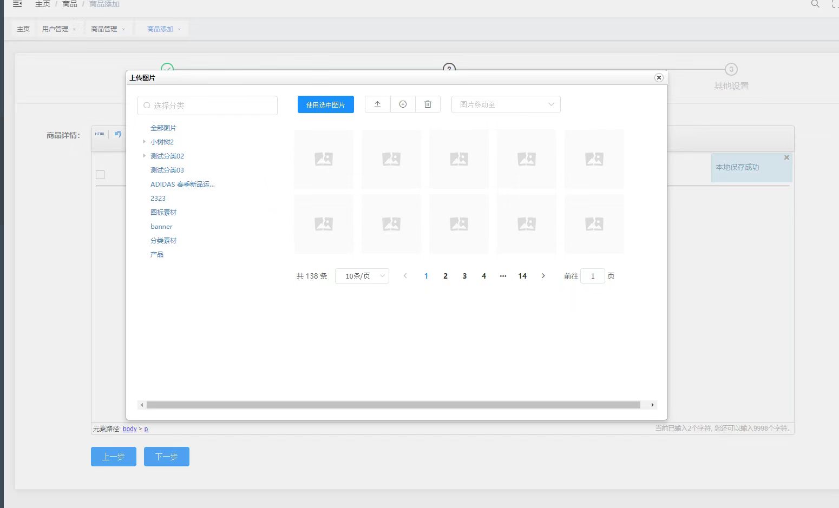Select ADIDAS 春季新品 category
This screenshot has width=839, height=508.
tap(182, 184)
